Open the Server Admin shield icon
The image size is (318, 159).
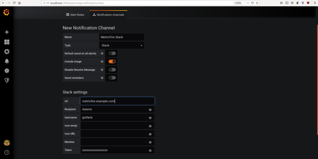click(x=7, y=80)
